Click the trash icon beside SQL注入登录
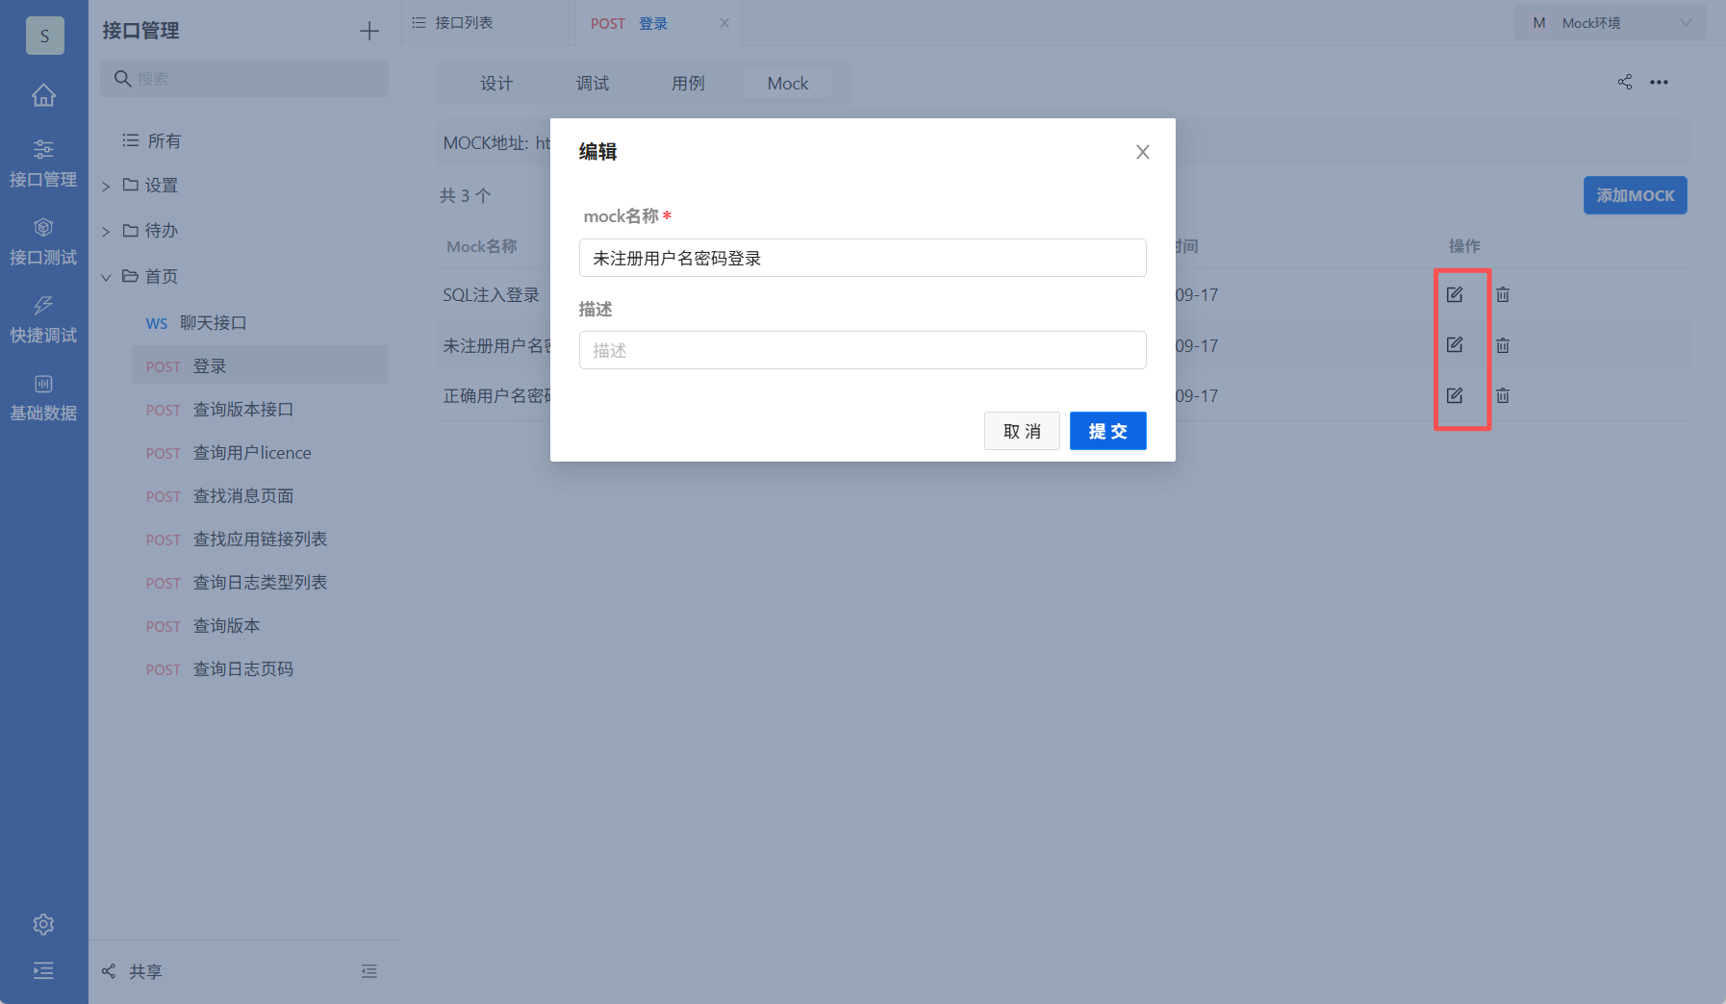This screenshot has height=1004, width=1726. [1502, 294]
